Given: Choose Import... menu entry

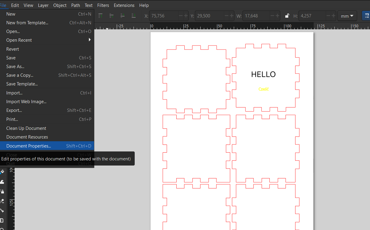Looking at the screenshot, I should click(47, 93).
